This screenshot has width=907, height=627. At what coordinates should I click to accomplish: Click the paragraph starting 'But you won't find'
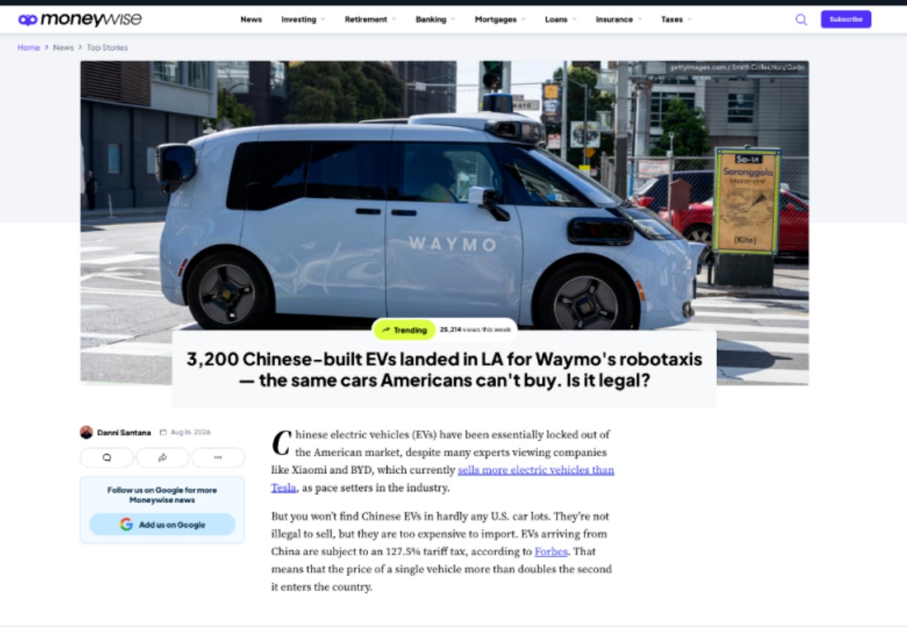tap(441, 551)
